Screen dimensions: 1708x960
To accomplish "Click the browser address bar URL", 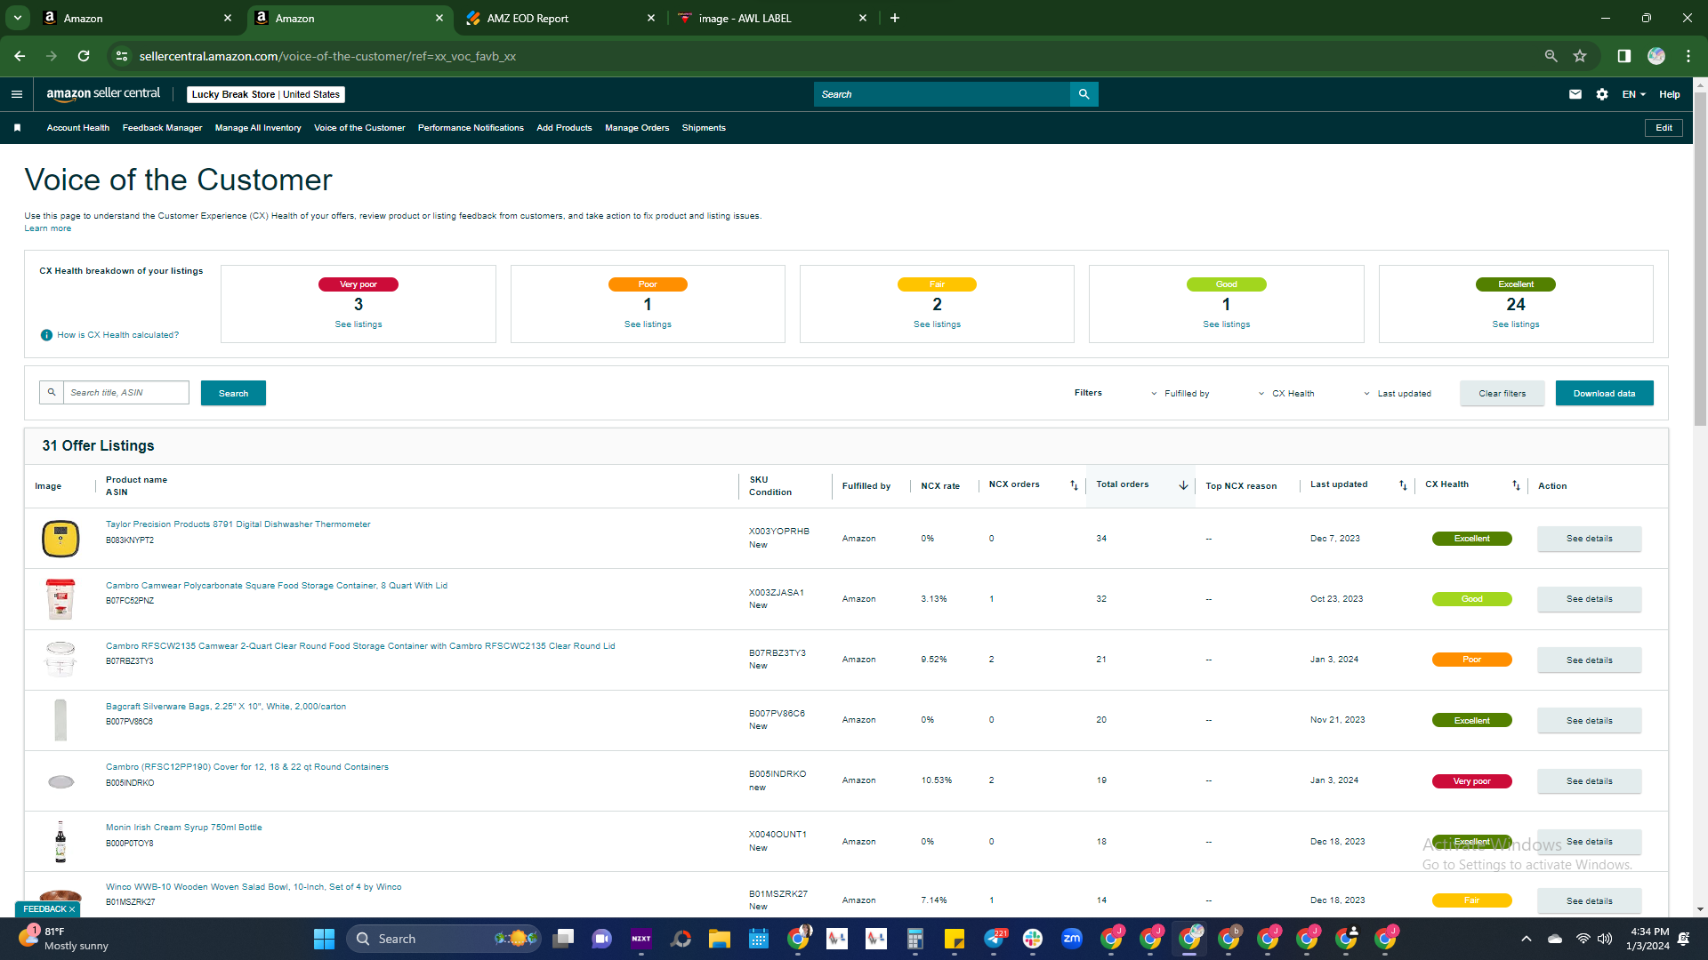I will pos(327,56).
